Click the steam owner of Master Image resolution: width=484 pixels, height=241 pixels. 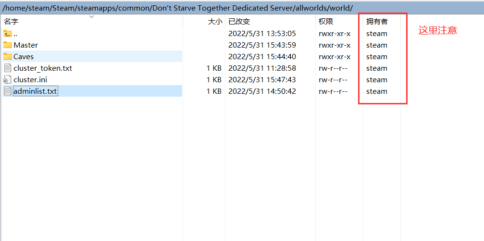(377, 45)
